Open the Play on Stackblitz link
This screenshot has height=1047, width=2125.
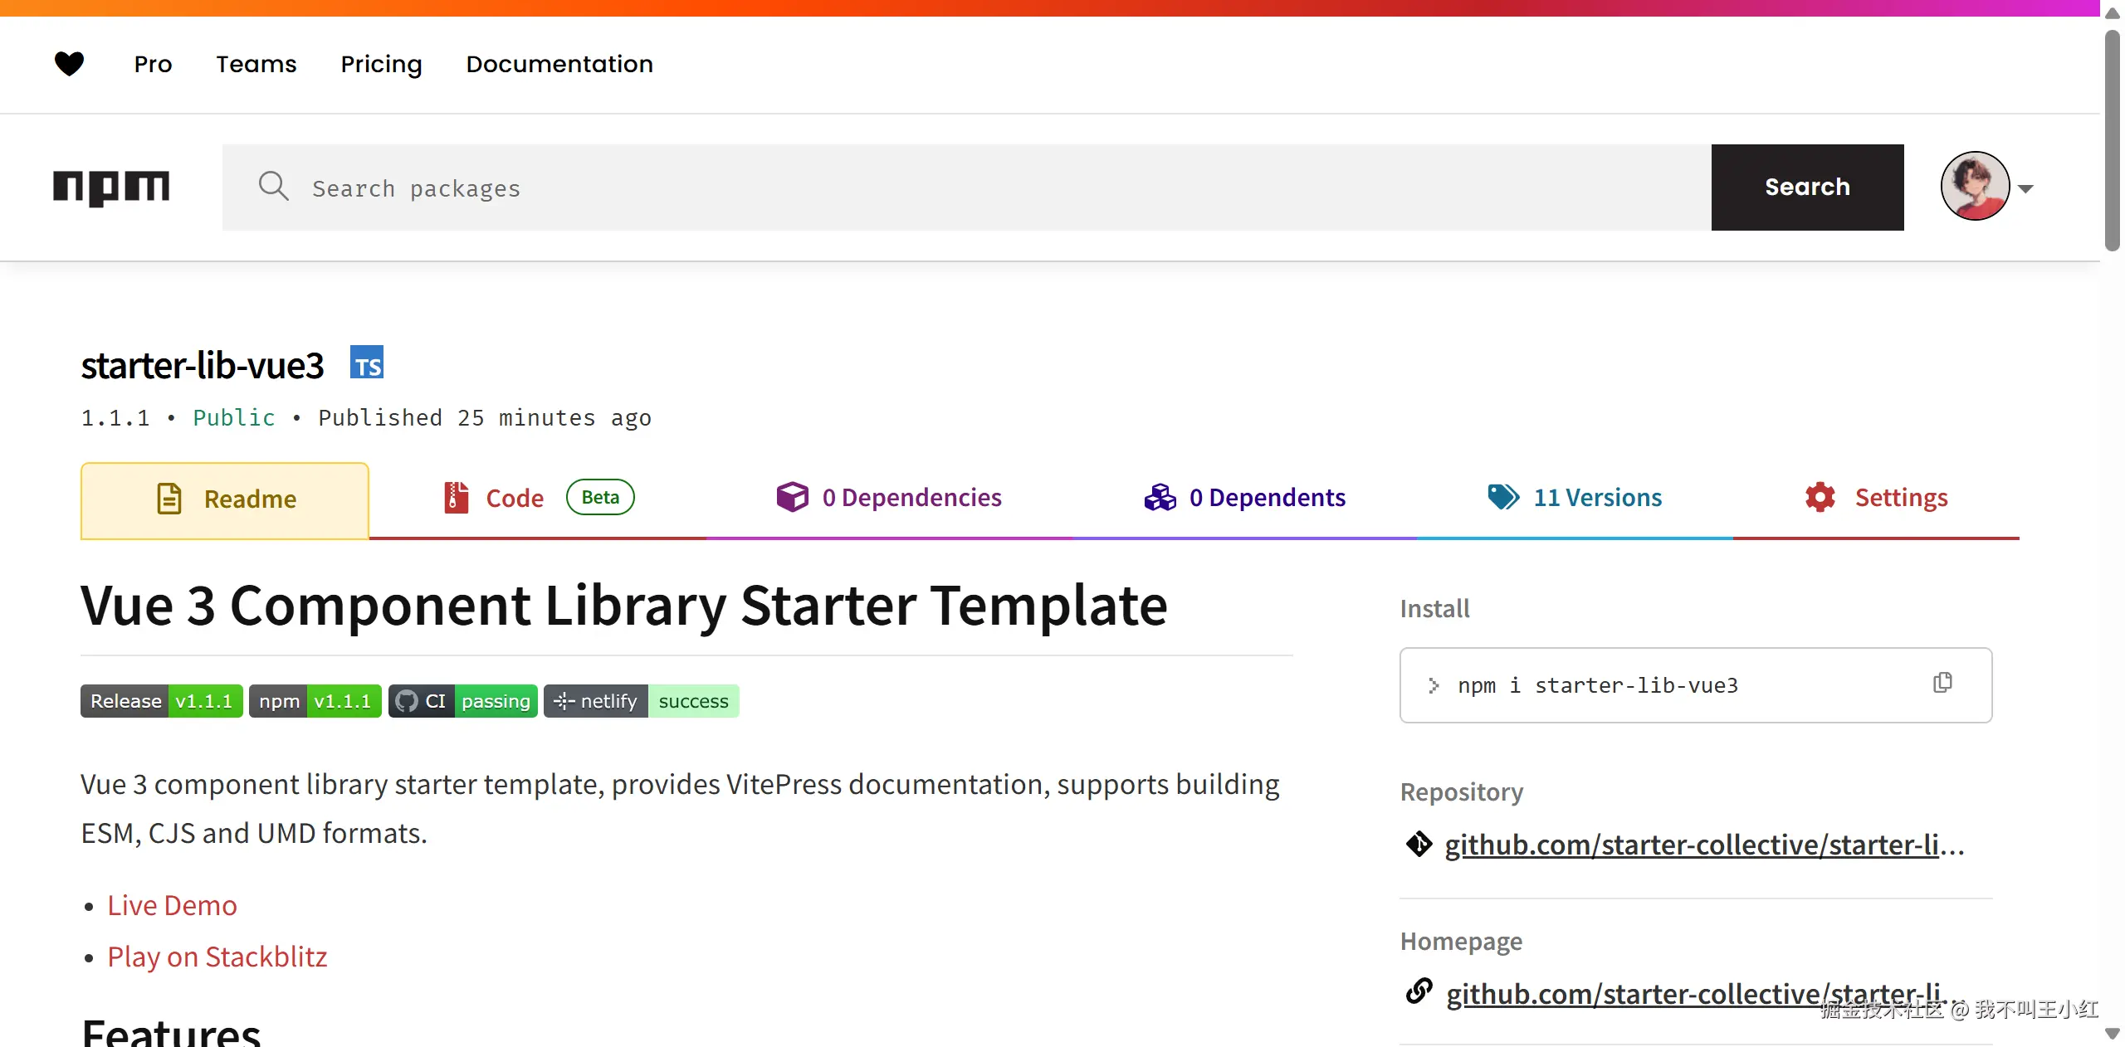(x=217, y=957)
